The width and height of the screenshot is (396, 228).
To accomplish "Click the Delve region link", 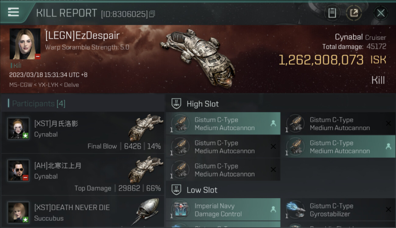I will click(72, 85).
